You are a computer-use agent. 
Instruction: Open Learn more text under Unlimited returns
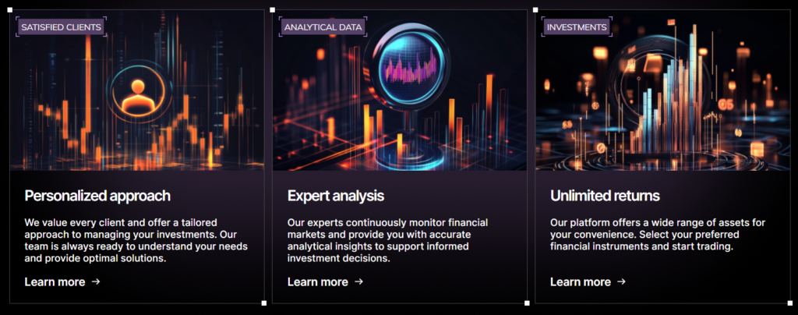click(580, 281)
